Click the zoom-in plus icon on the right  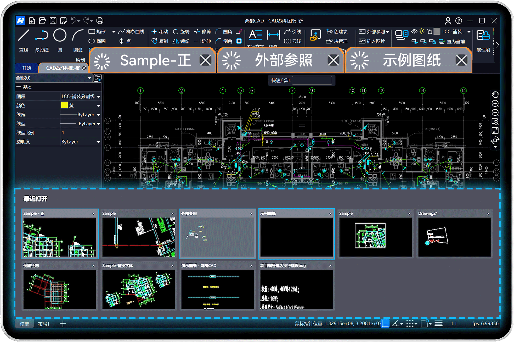click(495, 104)
